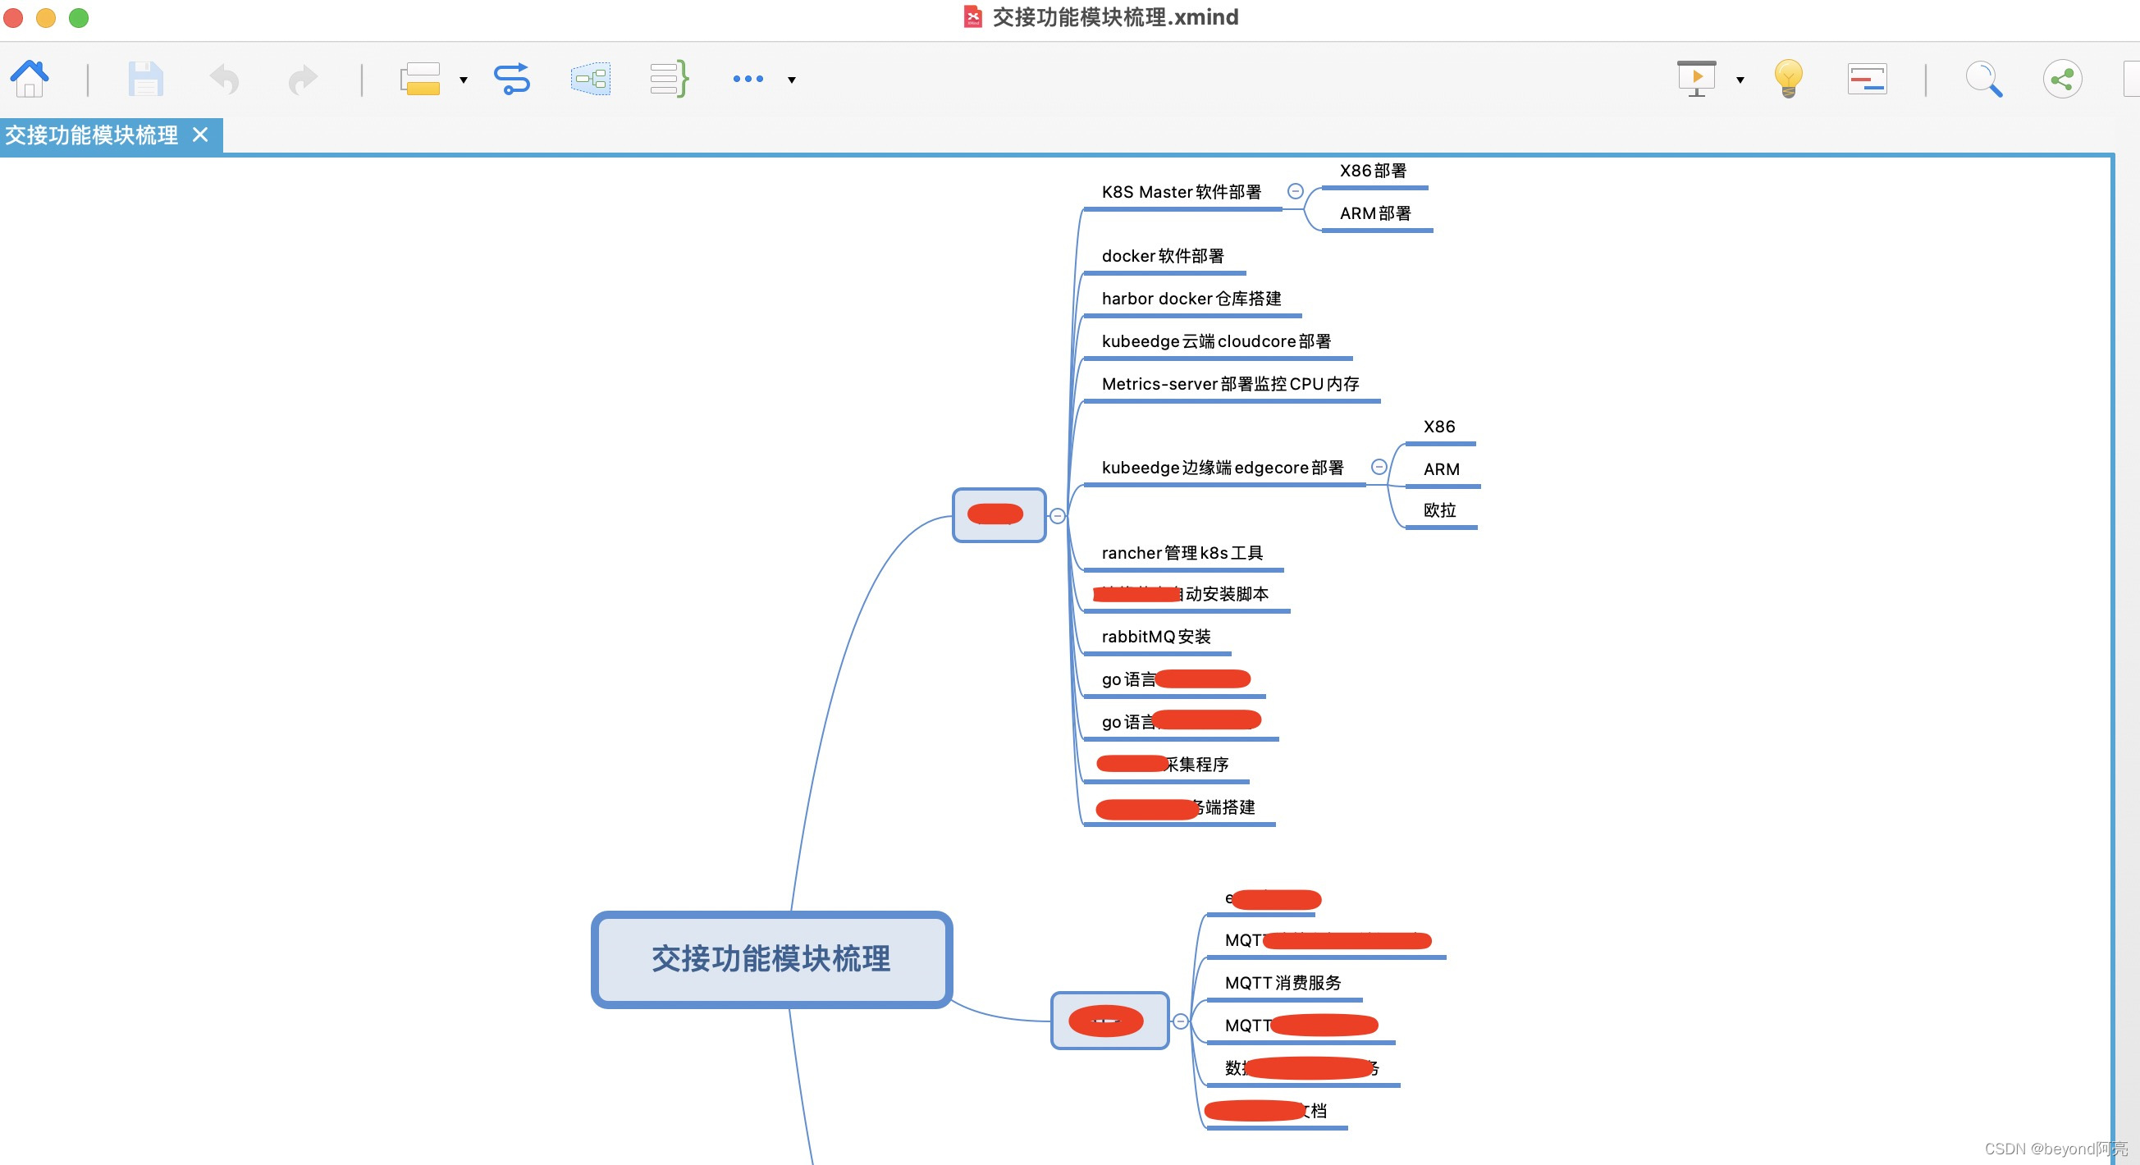
Task: Select the 欧拉 subtopic
Action: pyautogui.click(x=1440, y=510)
